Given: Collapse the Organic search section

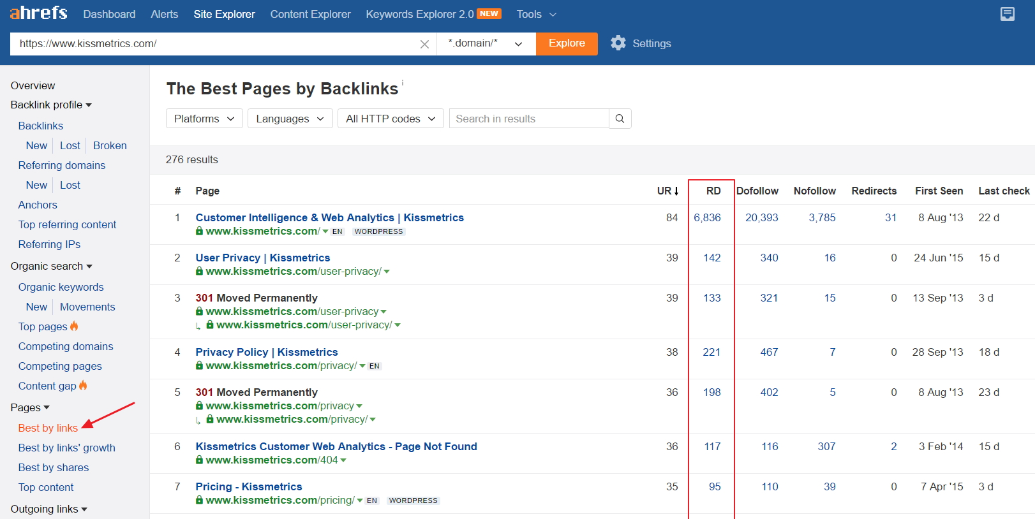Looking at the screenshot, I should (51, 266).
